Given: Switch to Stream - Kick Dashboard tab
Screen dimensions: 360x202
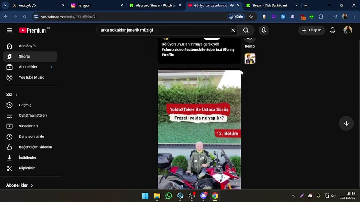Looking at the screenshot, I should pyautogui.click(x=272, y=5).
